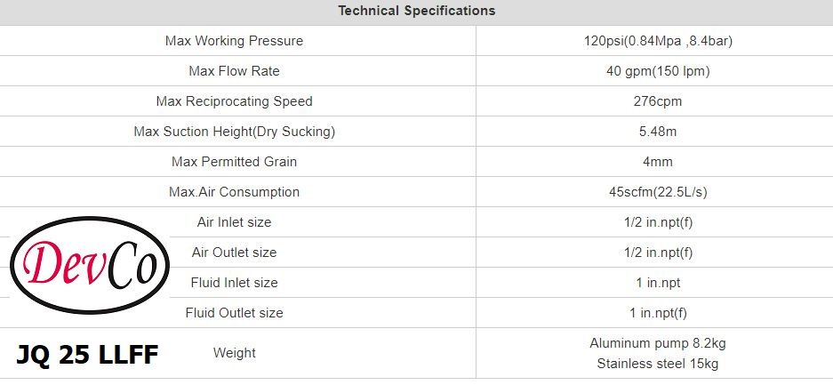The width and height of the screenshot is (833, 385).
Task: Click the Max Permitted Grain label
Action: pos(234,162)
